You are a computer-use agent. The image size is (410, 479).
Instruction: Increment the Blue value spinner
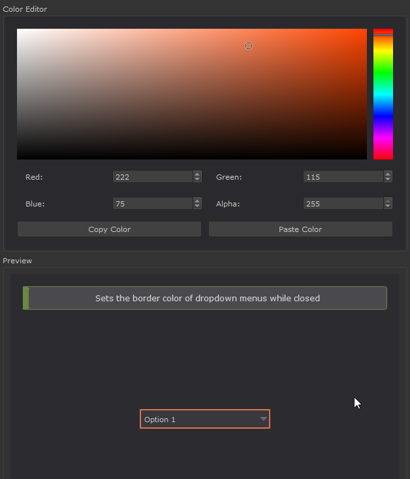tap(197, 201)
